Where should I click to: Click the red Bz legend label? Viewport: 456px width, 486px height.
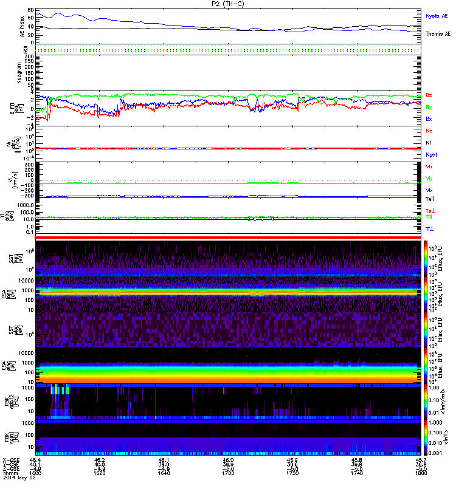[429, 95]
